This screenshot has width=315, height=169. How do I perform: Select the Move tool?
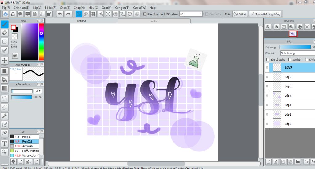4,61
